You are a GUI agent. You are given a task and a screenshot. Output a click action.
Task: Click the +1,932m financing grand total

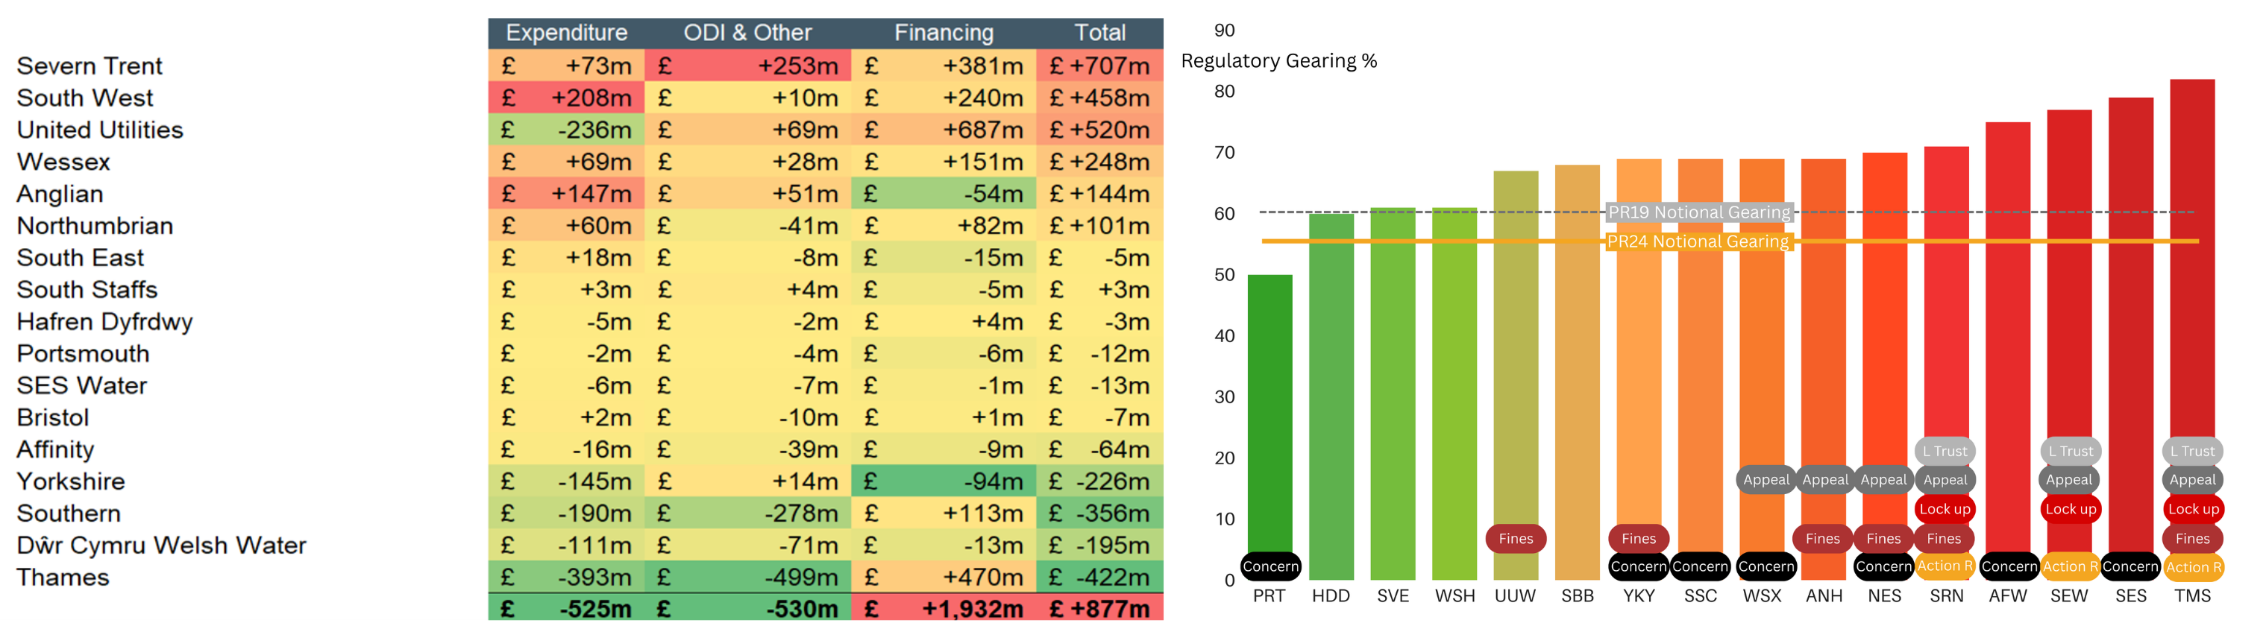click(944, 608)
